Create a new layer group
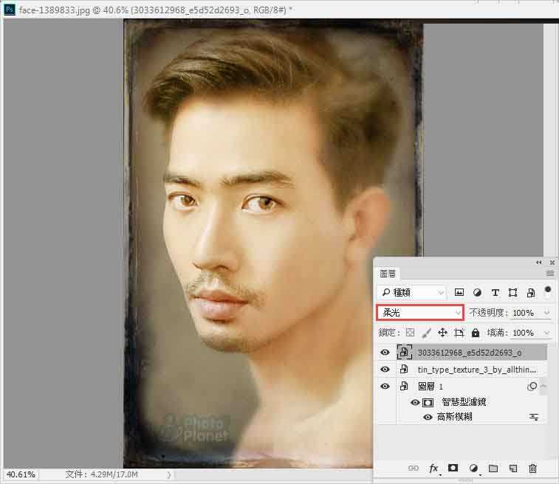Screen dimensions: 559x484 (x=493, y=469)
